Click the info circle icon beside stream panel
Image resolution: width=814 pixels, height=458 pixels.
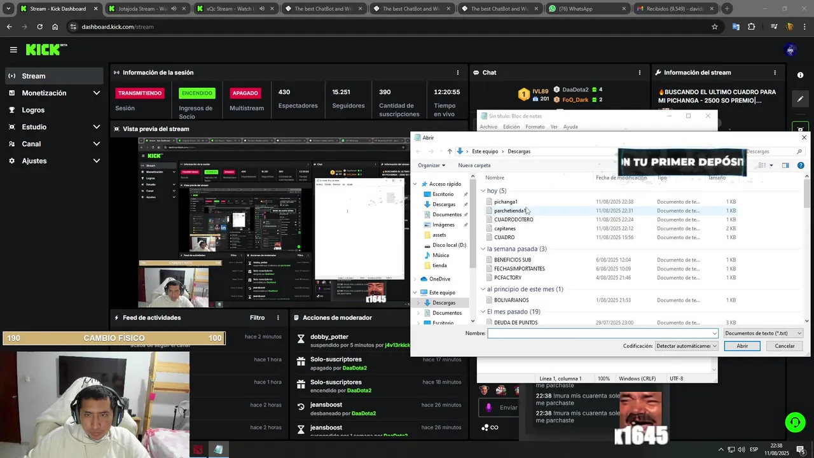tap(800, 75)
